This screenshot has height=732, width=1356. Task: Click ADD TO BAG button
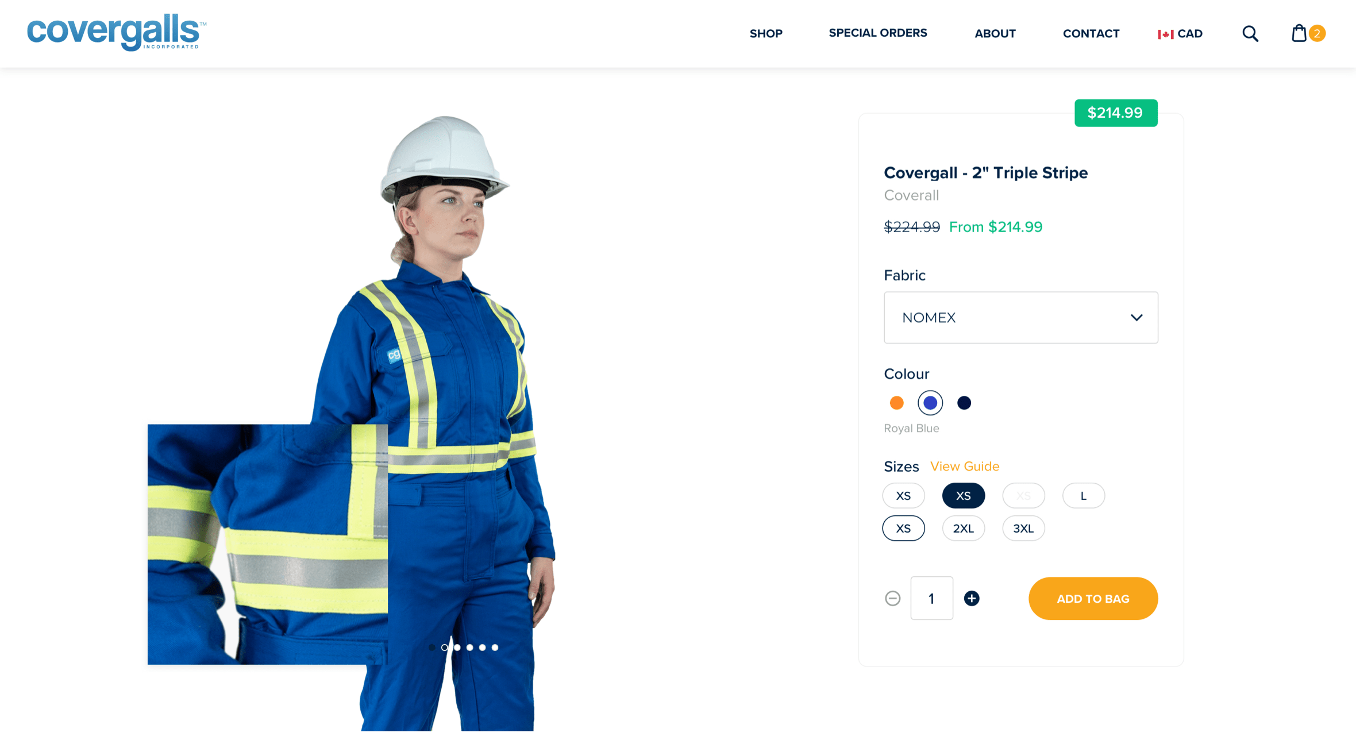[1093, 598]
